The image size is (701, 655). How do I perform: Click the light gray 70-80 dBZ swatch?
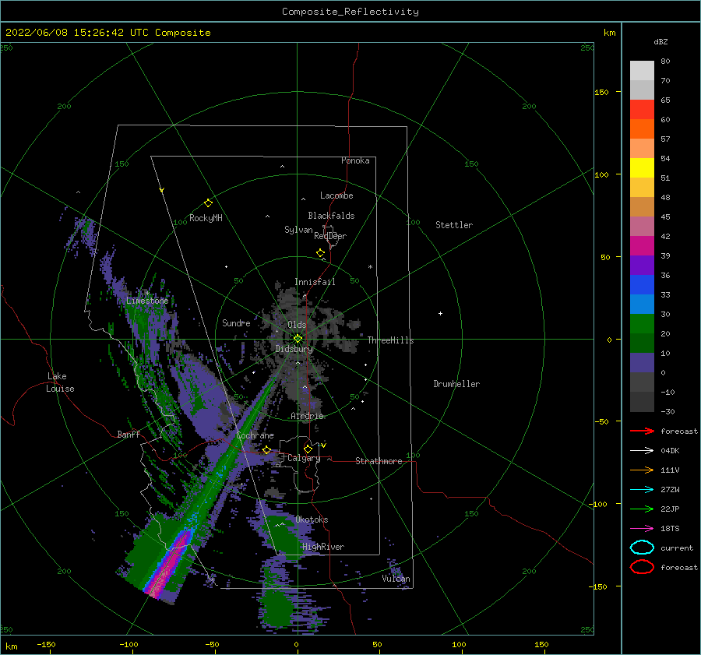coord(642,71)
